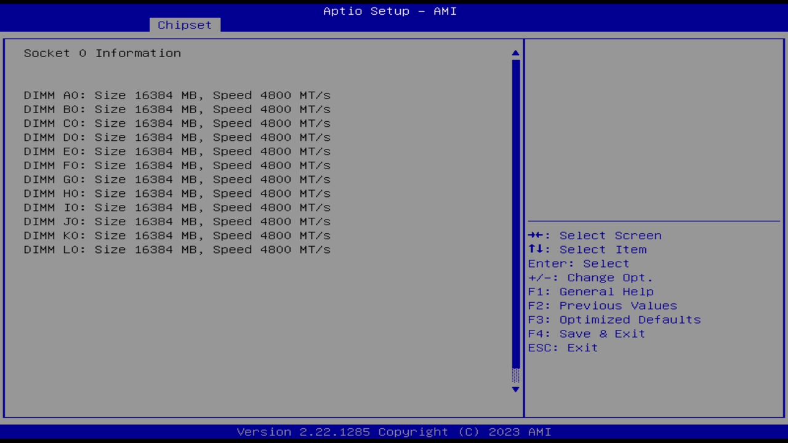Select the DIMM E0 row

[177, 151]
